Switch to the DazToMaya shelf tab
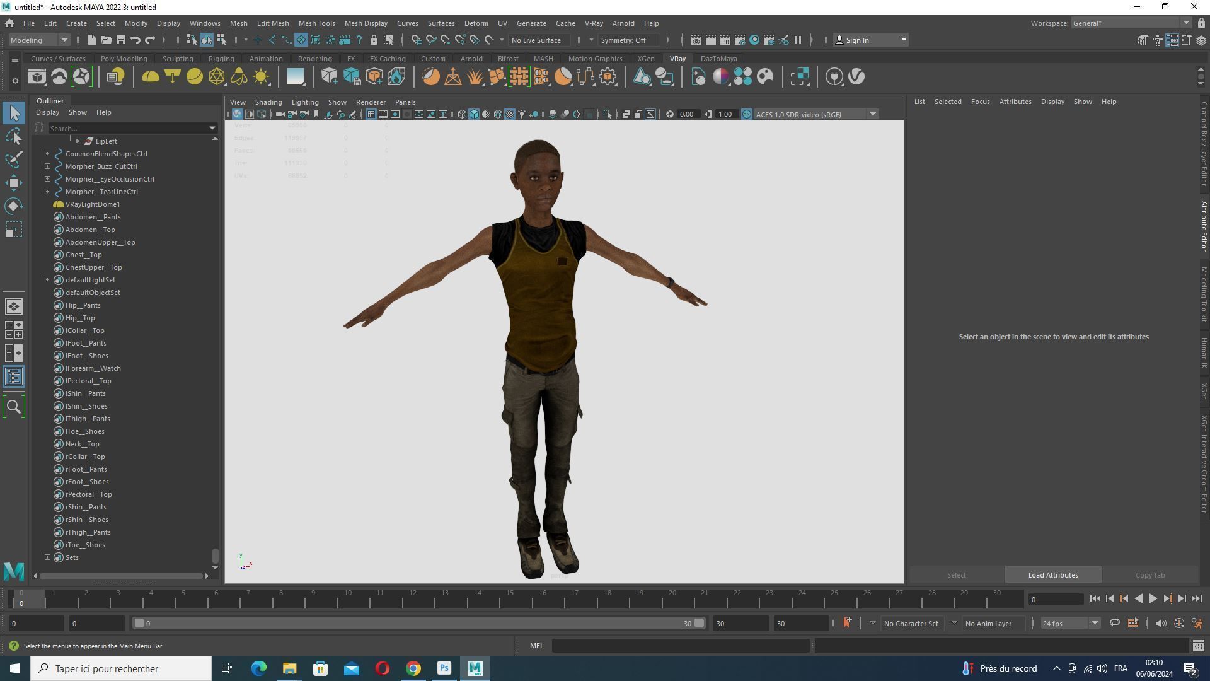The width and height of the screenshot is (1210, 681). pyautogui.click(x=718, y=59)
